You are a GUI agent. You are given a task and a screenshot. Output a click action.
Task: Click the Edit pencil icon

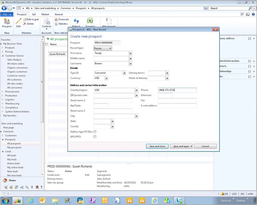18,21
